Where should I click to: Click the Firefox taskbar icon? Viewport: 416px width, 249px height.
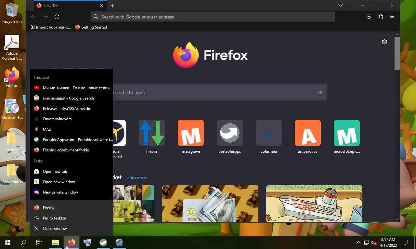point(71,243)
